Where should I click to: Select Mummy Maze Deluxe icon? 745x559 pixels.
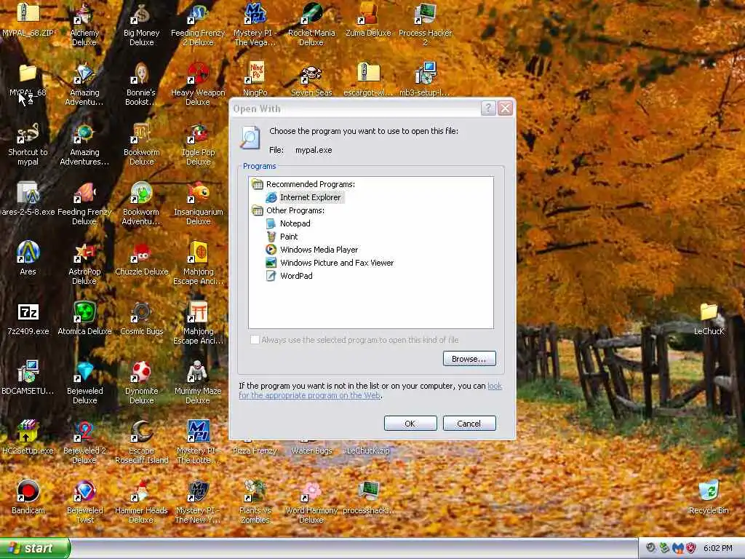198,383
